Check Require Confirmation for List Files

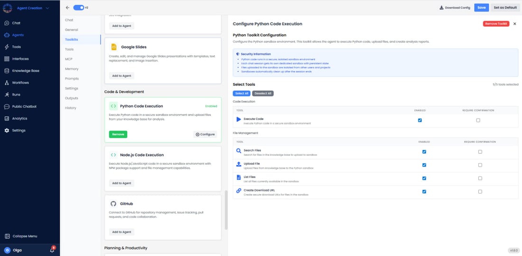point(480,178)
